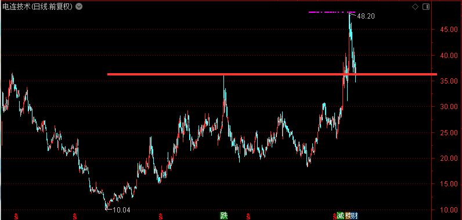Click the orange 榜 marker between 减 and 财
This screenshot has height=220, width=462.
point(348,216)
